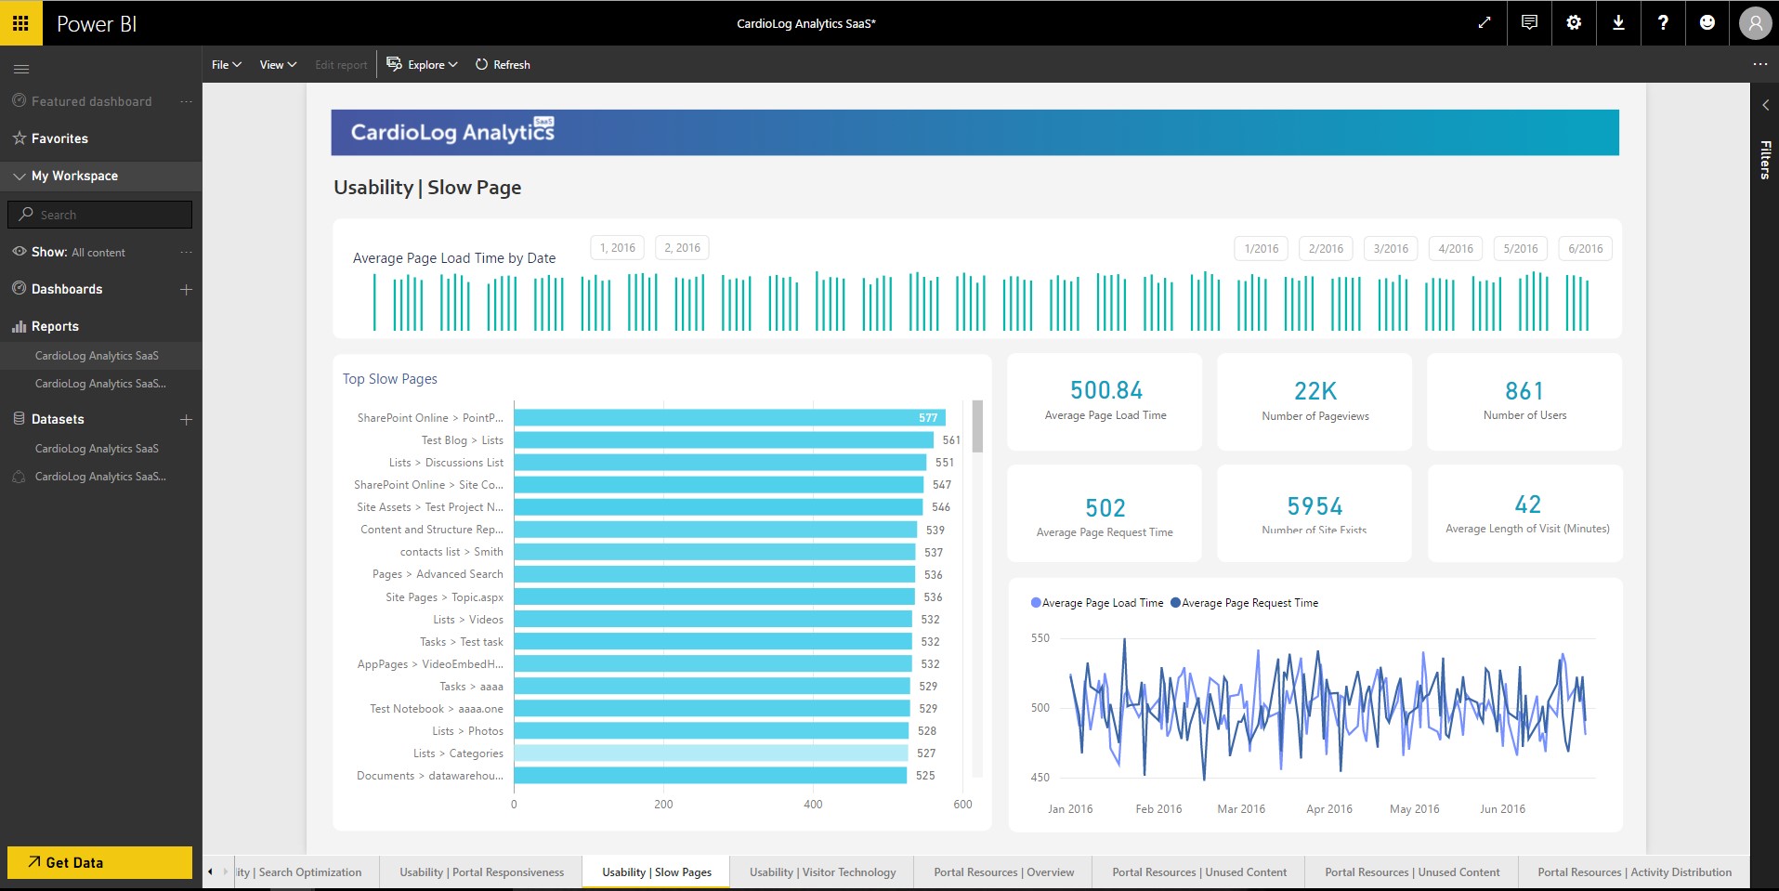This screenshot has width=1779, height=891.
Task: Click Edit report button
Action: pyautogui.click(x=341, y=64)
